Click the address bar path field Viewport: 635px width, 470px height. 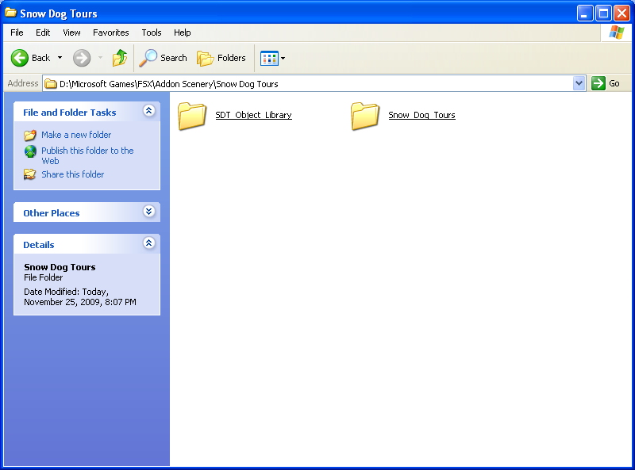310,83
